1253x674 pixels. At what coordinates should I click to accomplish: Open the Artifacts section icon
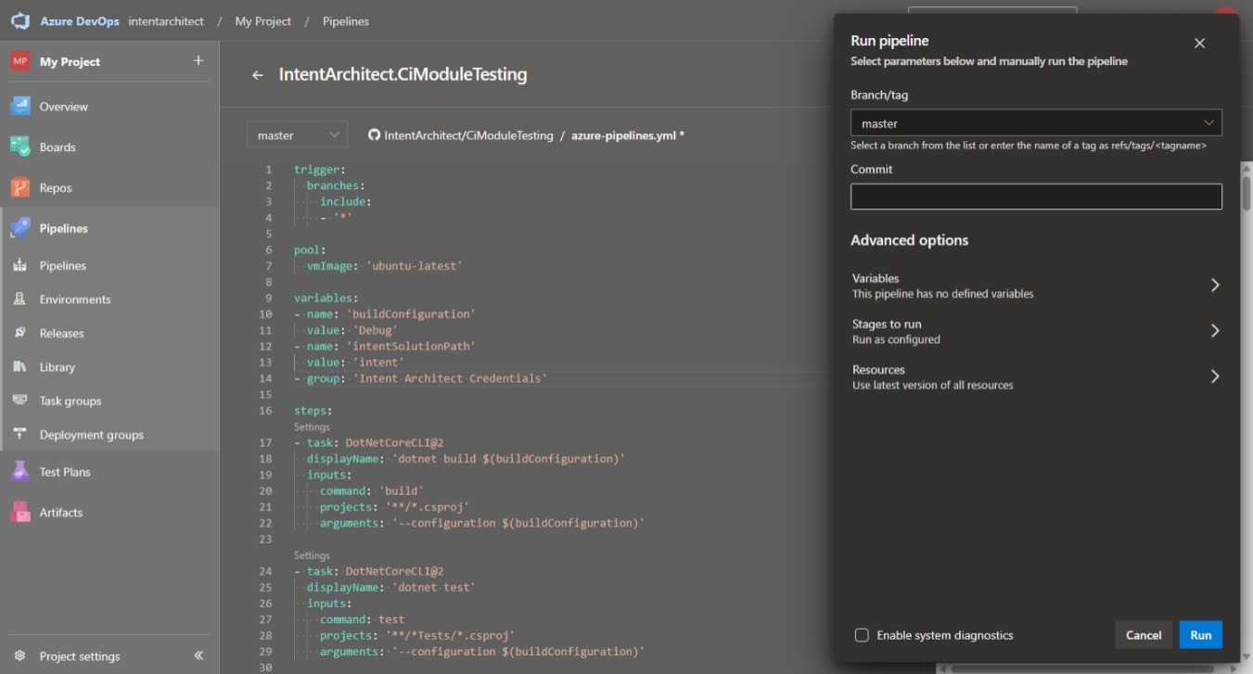coord(20,512)
